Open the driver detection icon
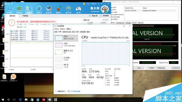The height and width of the screenshot is (102, 182). click(x=49, y=9)
